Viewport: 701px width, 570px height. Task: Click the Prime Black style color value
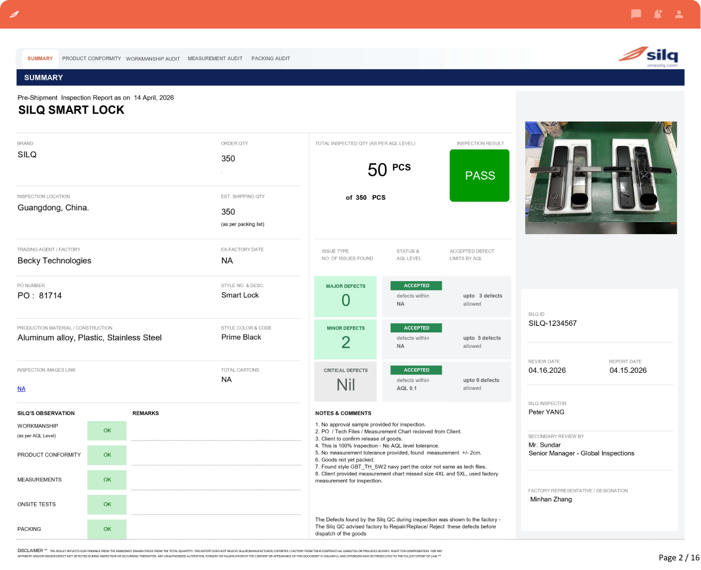click(241, 337)
